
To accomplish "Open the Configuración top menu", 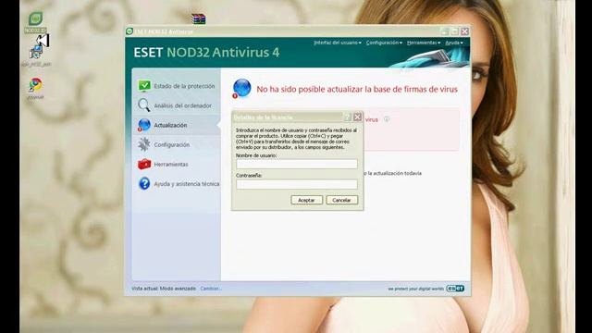I will click(x=384, y=43).
